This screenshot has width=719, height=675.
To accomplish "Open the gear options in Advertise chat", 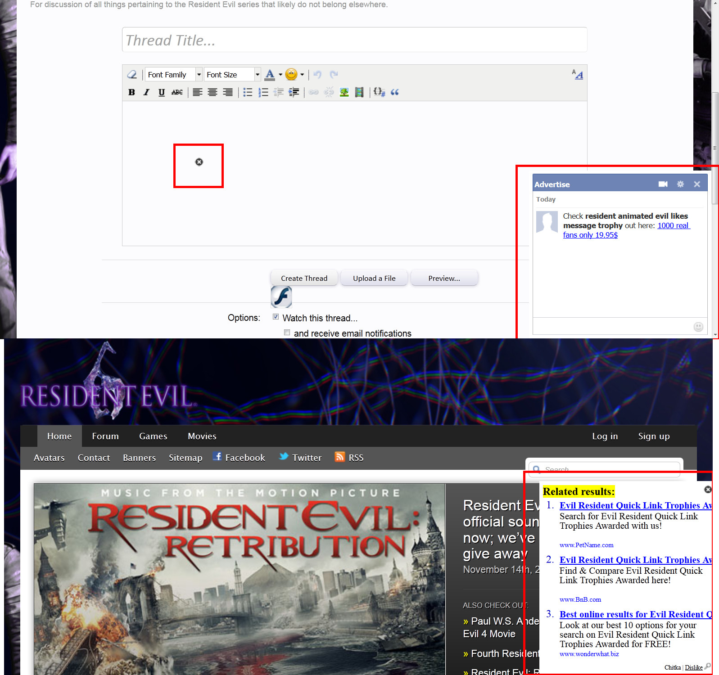I will tap(680, 184).
